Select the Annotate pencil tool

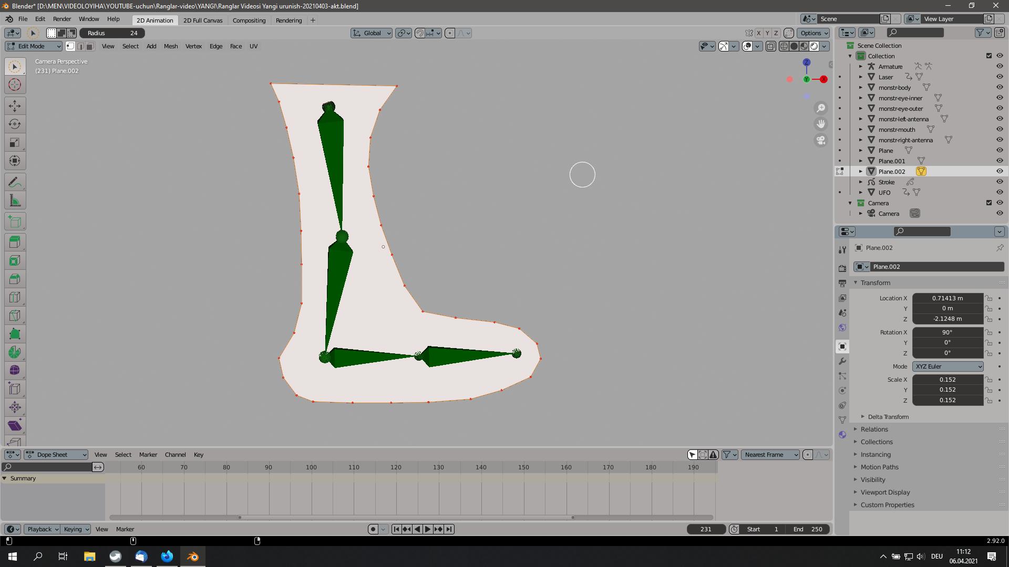pyautogui.click(x=15, y=182)
